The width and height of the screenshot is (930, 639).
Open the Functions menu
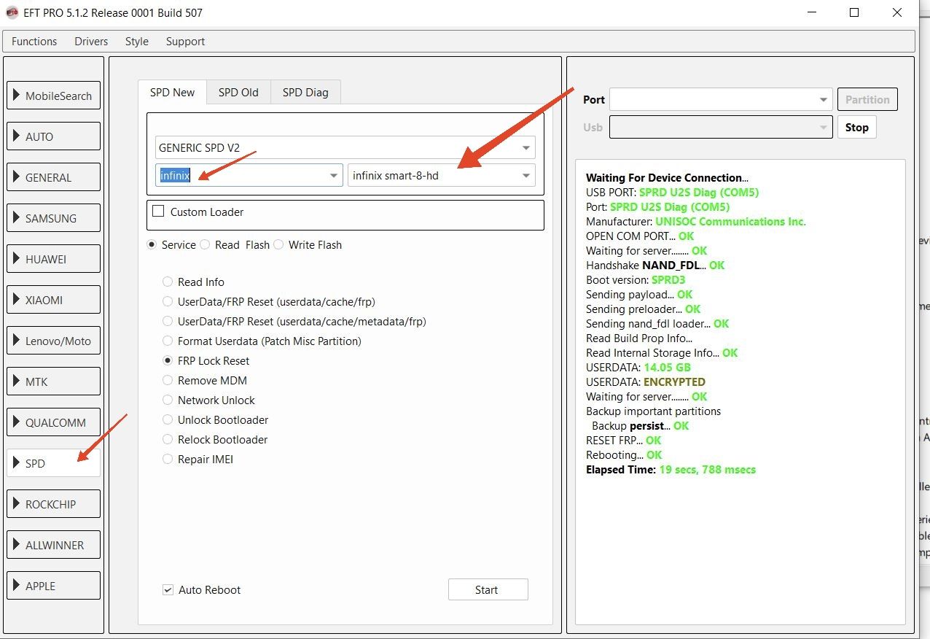(x=34, y=42)
